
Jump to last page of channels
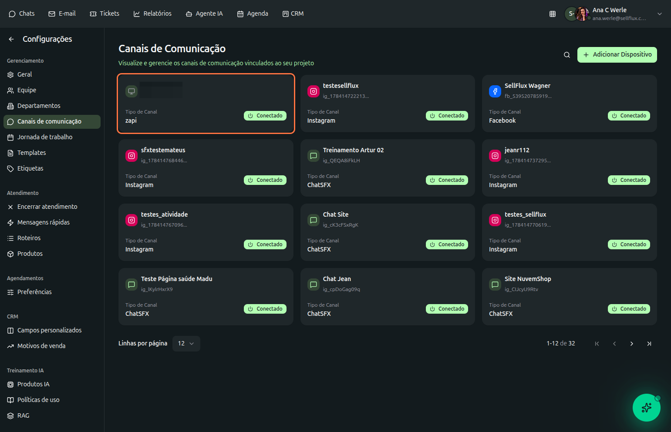point(649,344)
